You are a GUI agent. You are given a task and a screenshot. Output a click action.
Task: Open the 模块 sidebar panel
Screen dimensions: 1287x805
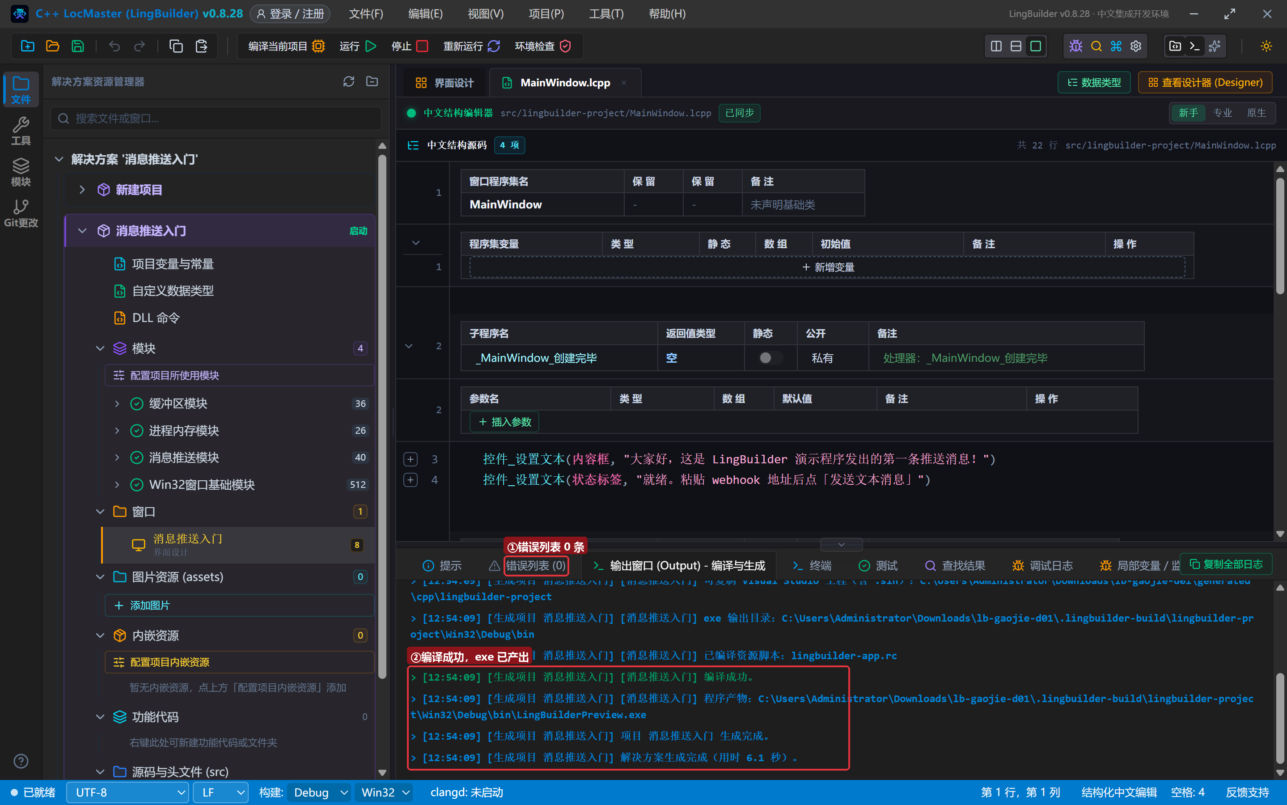[x=21, y=172]
